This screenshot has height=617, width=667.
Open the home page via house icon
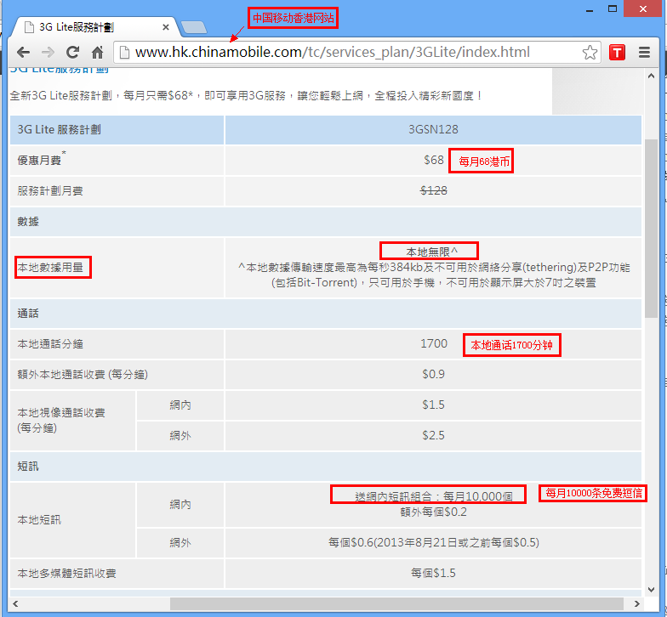click(x=97, y=53)
